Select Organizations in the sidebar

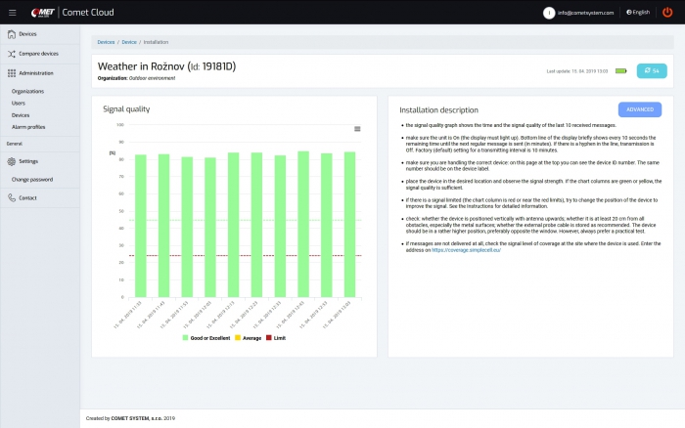(27, 91)
